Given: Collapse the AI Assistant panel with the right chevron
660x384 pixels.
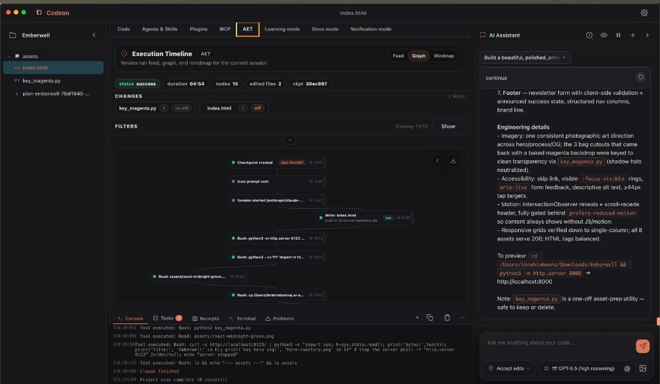Looking at the screenshot, I should coord(647,35).
